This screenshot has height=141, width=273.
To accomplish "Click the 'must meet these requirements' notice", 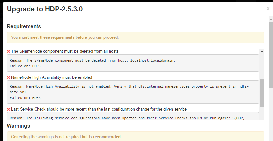I will (x=136, y=37).
